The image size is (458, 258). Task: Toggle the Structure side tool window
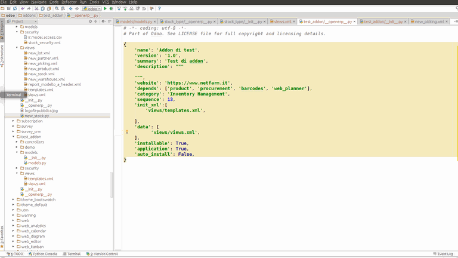pyautogui.click(x=2, y=56)
